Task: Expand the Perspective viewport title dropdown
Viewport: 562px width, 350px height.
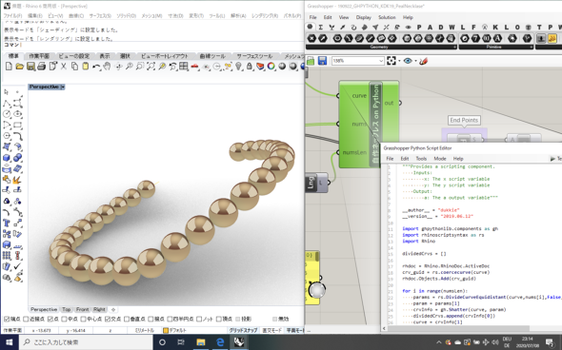Action: pyautogui.click(x=63, y=87)
